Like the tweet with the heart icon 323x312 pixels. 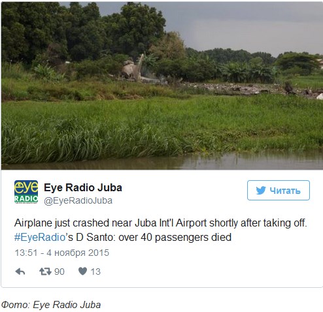pos(82,271)
